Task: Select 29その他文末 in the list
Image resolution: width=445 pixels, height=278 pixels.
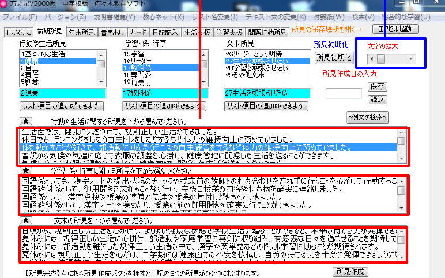Action: pos(267,75)
